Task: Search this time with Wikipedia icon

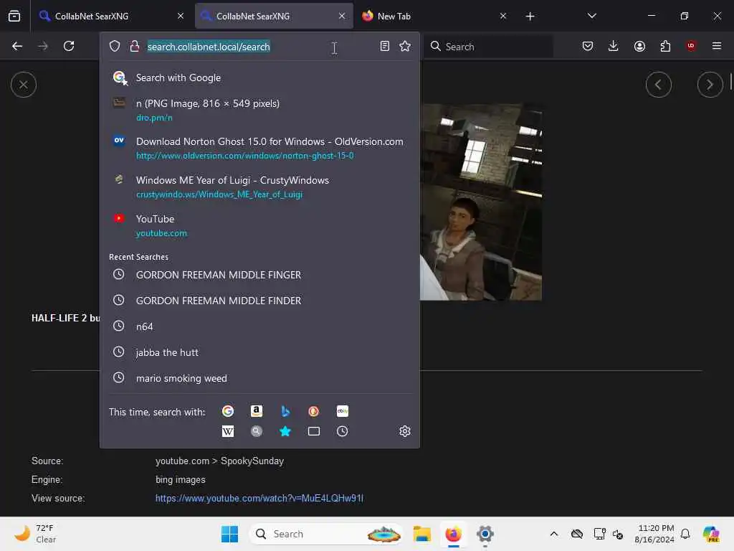Action: pyautogui.click(x=228, y=431)
